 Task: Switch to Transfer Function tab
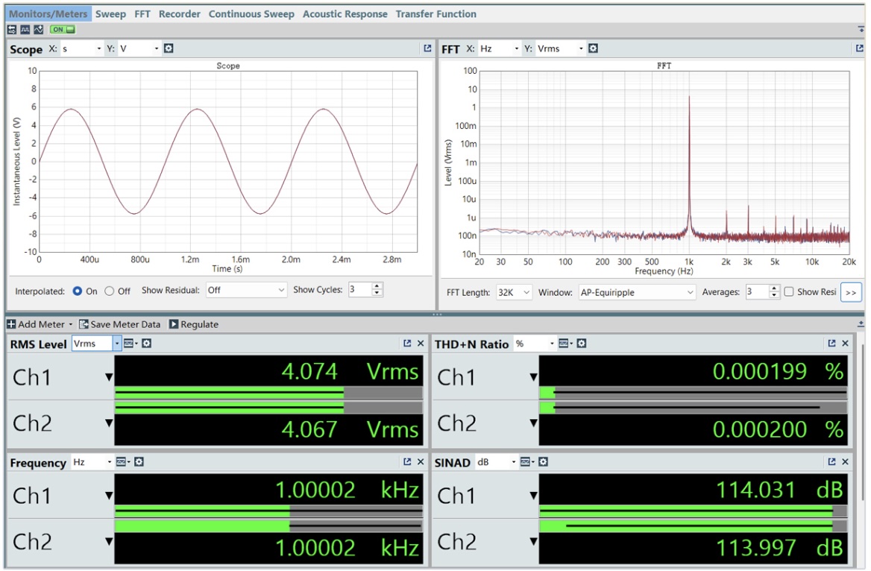coord(436,14)
